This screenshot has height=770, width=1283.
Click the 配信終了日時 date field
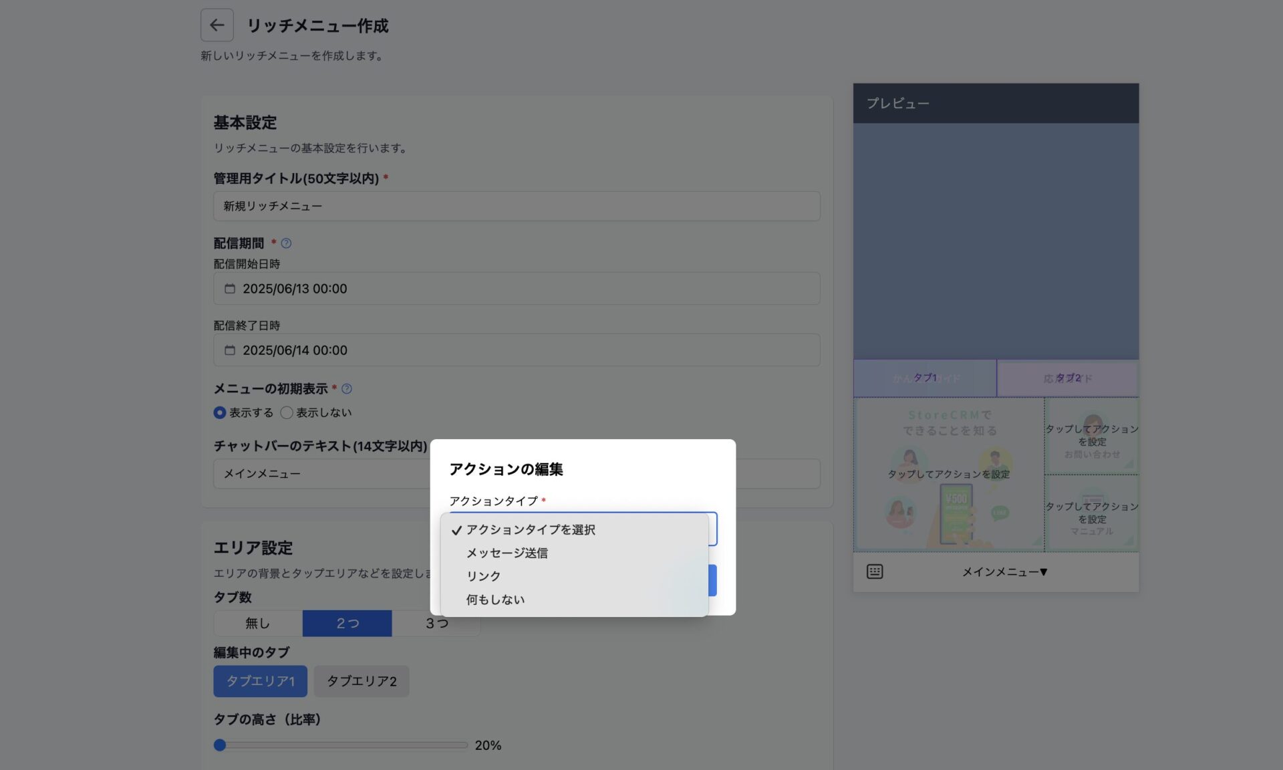(x=517, y=350)
